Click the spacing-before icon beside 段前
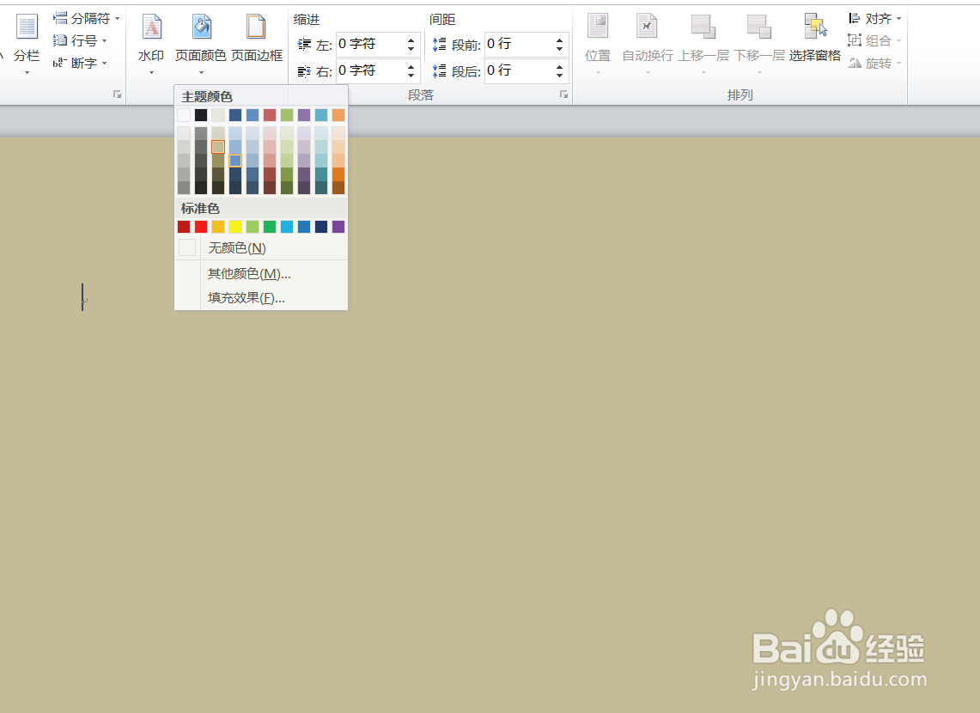Viewport: 980px width, 713px height. pyautogui.click(x=440, y=45)
